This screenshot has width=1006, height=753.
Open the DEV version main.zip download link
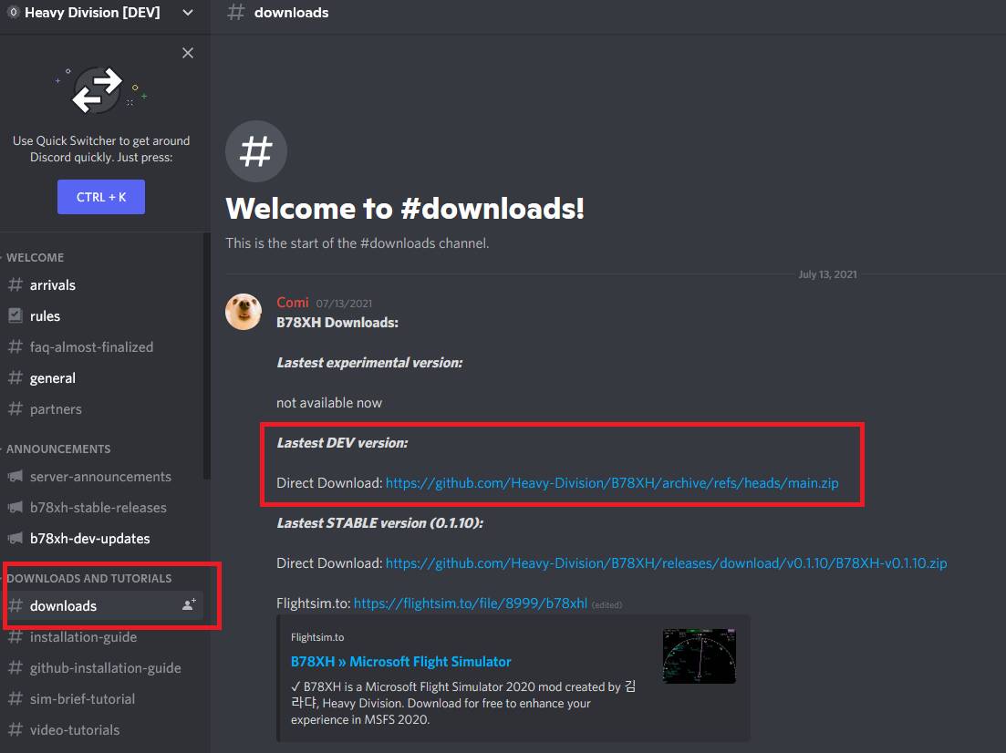[611, 483]
